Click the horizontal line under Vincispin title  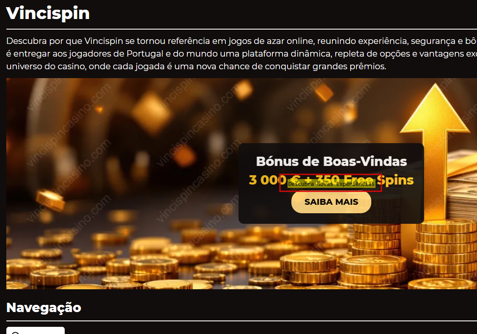[241, 29]
